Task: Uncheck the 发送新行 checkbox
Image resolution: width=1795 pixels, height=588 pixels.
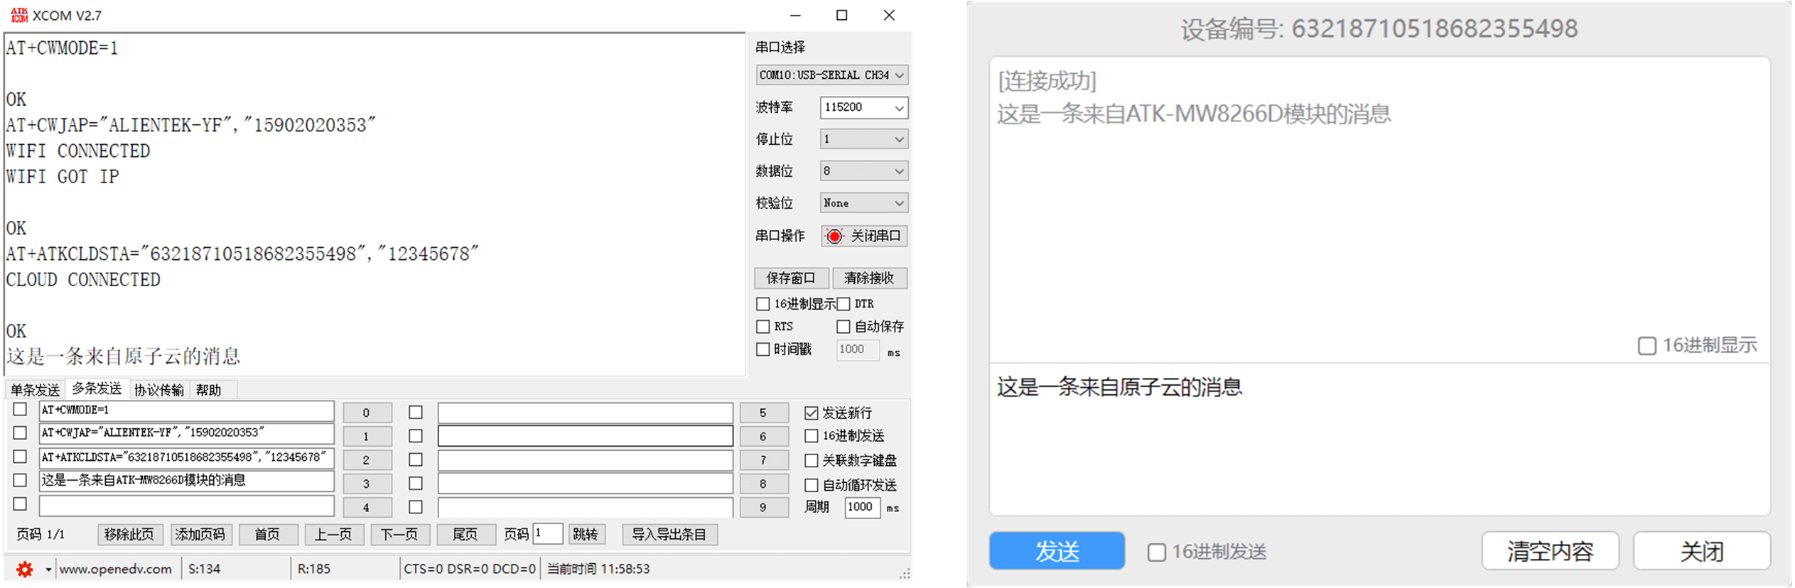Action: (812, 413)
